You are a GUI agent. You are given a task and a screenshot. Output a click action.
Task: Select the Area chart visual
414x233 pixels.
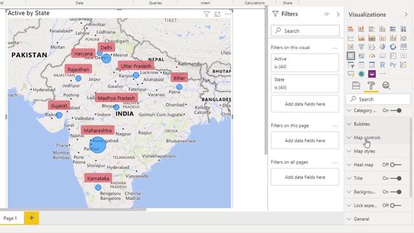click(361, 38)
